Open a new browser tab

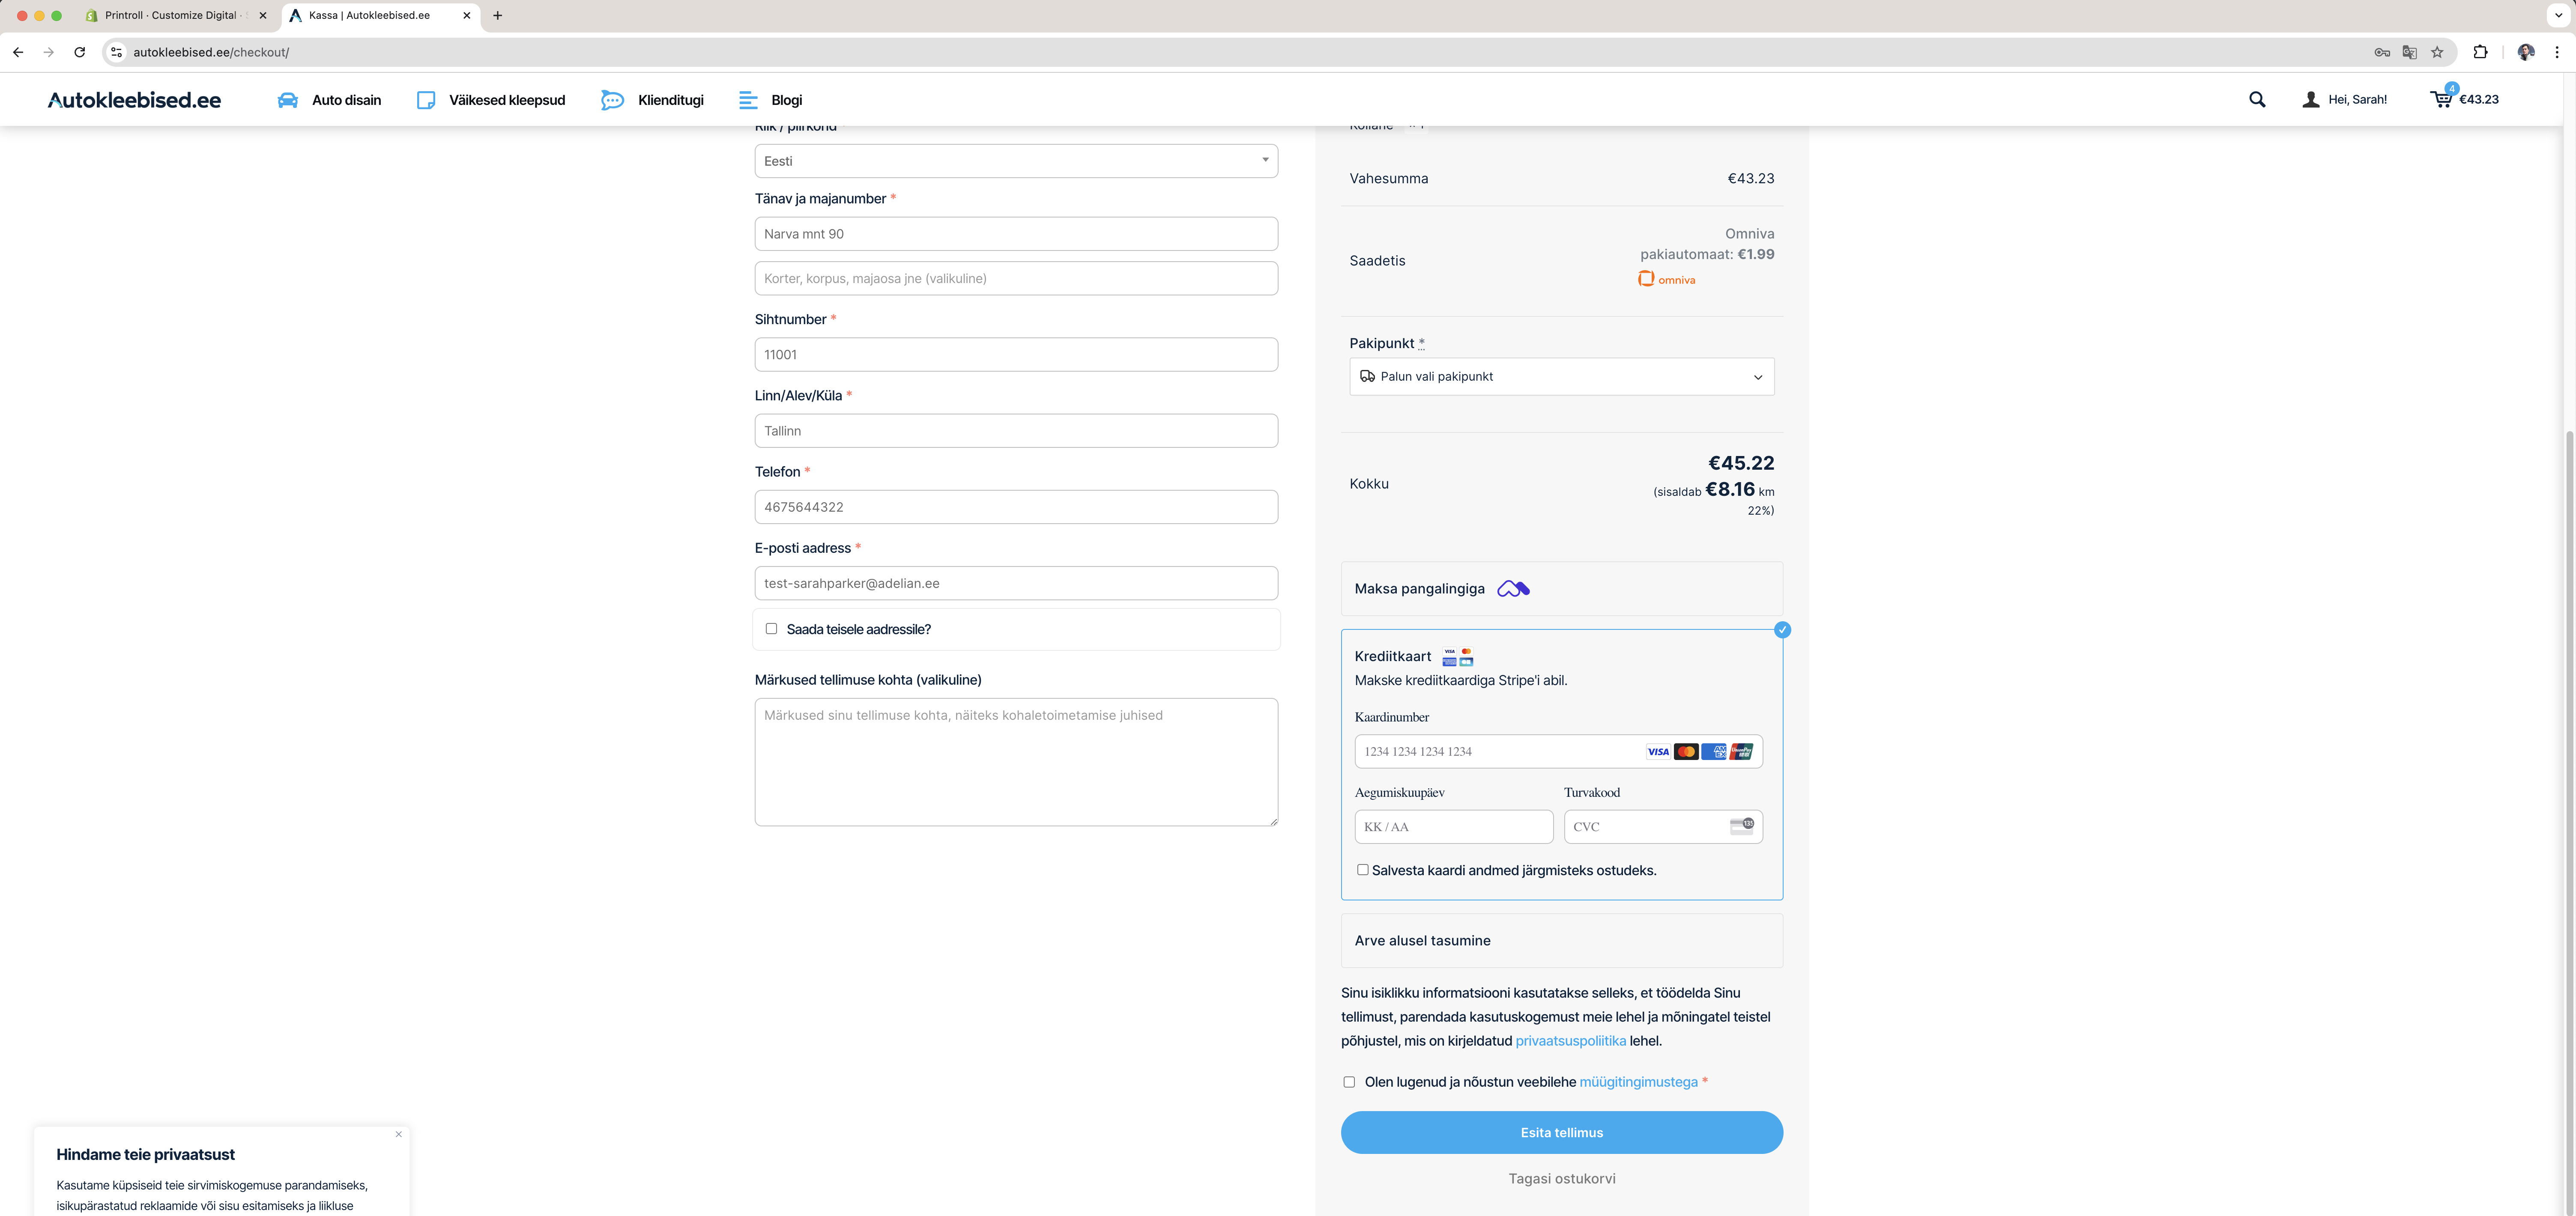(498, 15)
